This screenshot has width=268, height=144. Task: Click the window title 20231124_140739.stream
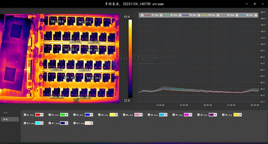click(143, 4)
